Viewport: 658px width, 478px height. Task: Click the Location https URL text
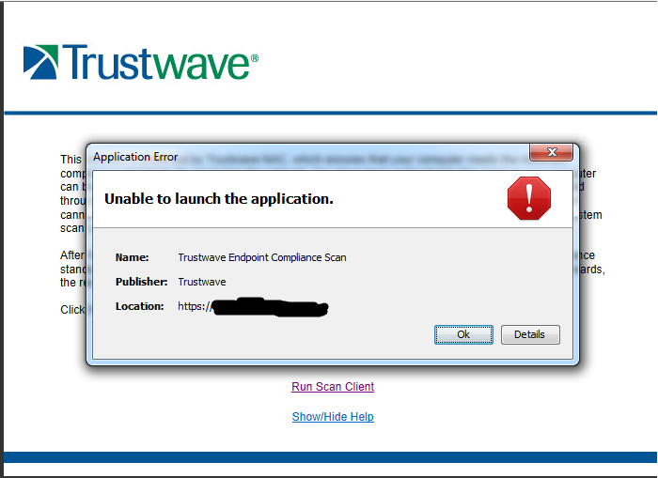pyautogui.click(x=253, y=306)
